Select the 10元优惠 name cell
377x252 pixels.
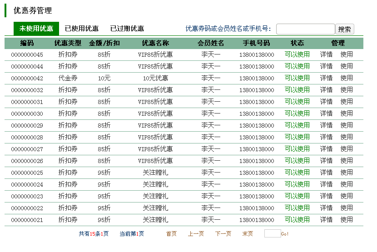point(155,78)
